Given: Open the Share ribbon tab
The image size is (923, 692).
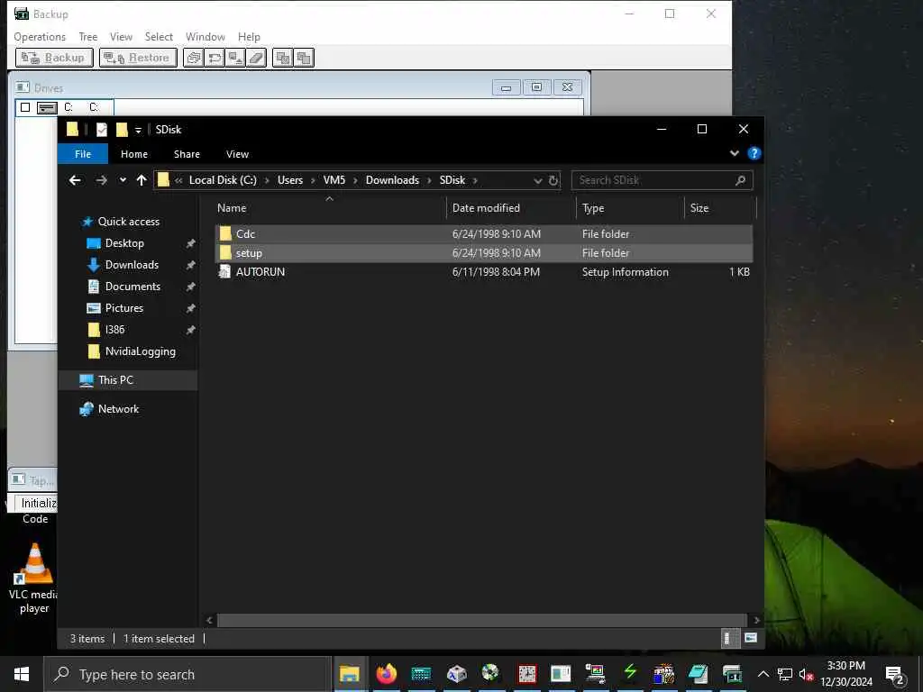Looking at the screenshot, I should [187, 153].
